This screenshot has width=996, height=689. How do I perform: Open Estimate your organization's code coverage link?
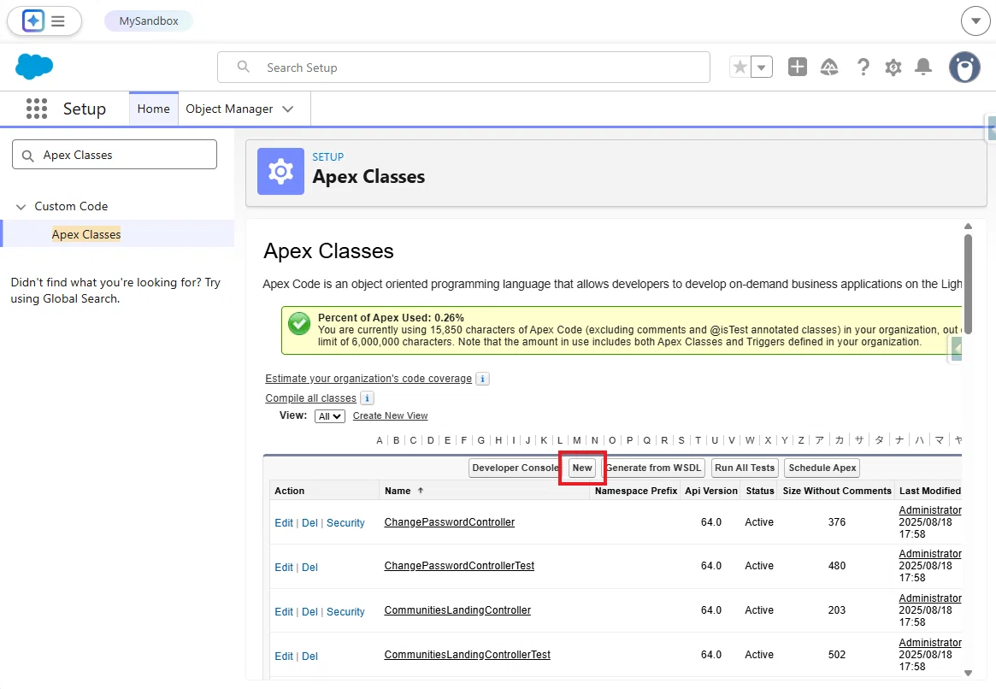368,379
